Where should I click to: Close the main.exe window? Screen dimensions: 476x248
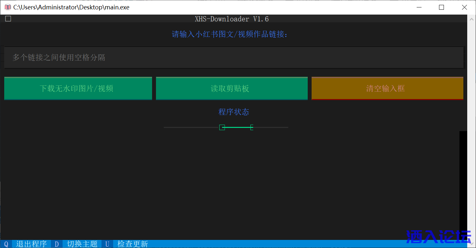point(464,7)
